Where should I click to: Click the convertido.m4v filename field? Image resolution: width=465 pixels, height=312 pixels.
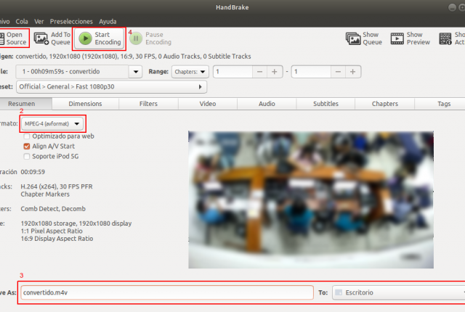167,292
